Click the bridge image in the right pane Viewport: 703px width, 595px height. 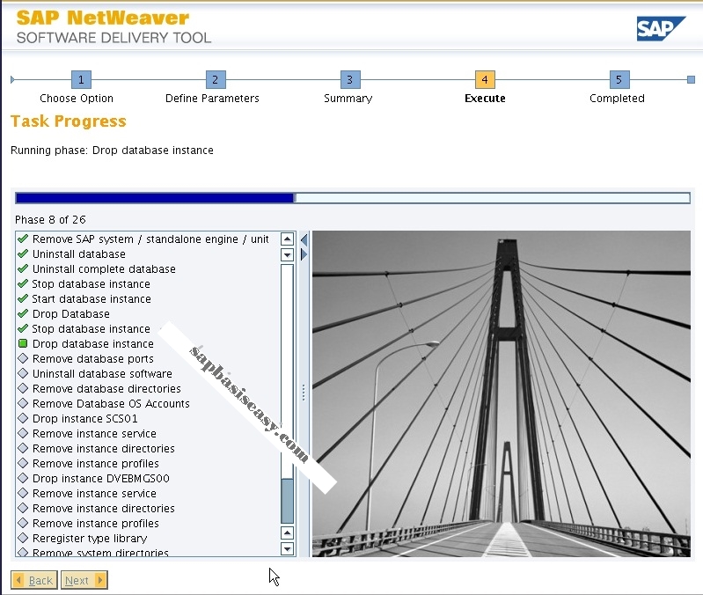502,393
